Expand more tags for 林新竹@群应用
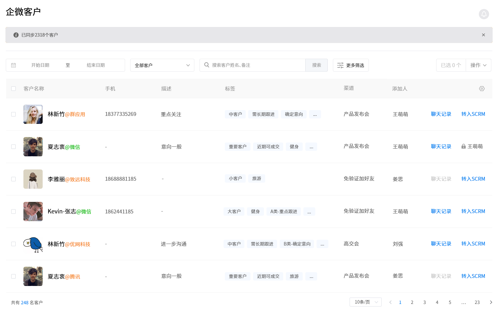The image size is (500, 311). [315, 114]
